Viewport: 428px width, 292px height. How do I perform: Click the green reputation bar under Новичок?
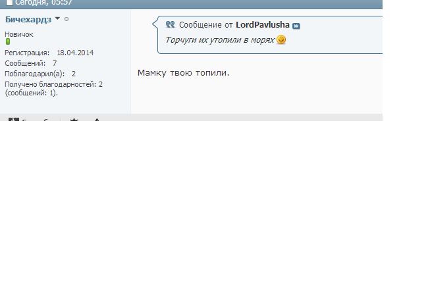[x=8, y=41]
